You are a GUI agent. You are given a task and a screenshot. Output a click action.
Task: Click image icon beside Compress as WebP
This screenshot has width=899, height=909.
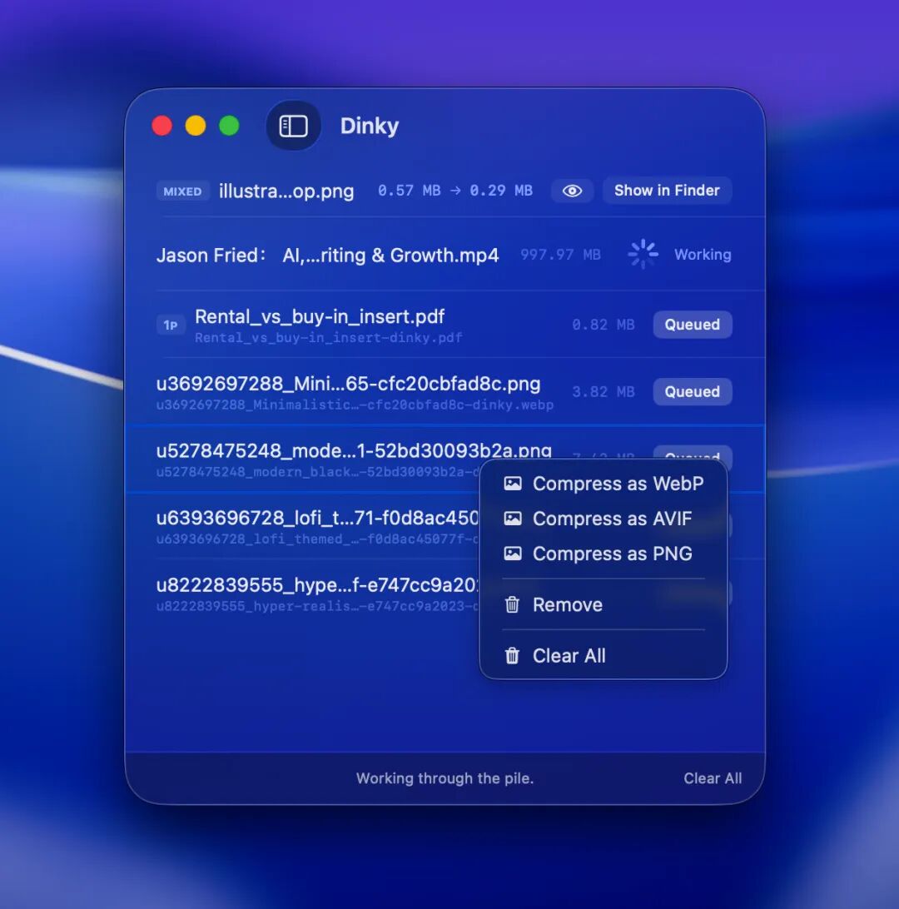(513, 484)
